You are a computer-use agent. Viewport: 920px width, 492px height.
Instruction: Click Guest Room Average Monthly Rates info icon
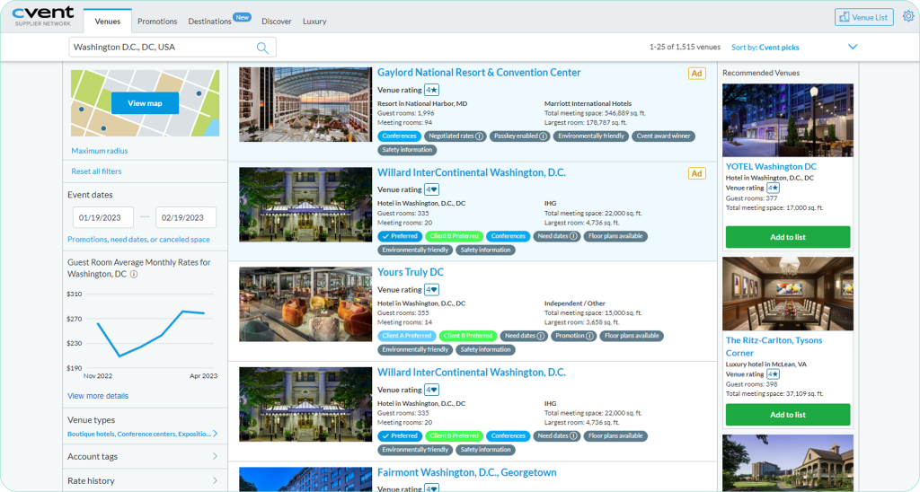134,274
